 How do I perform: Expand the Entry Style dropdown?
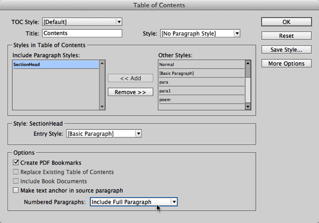[x=103, y=134]
